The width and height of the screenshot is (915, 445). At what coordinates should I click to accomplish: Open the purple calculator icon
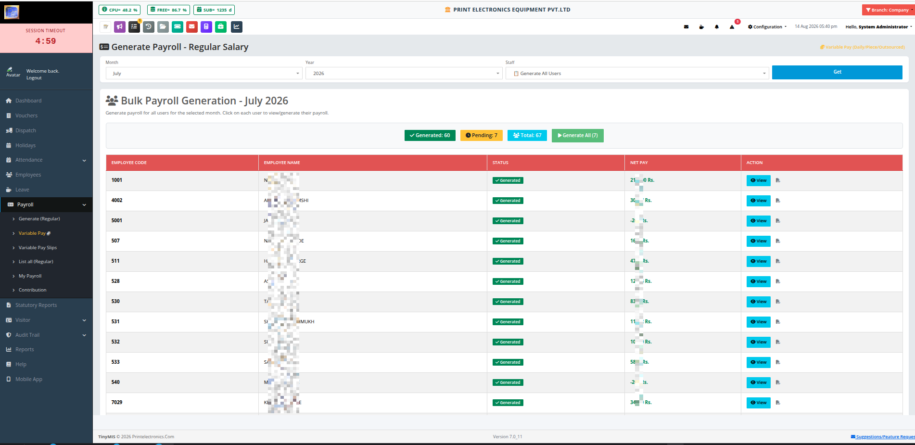tap(206, 27)
